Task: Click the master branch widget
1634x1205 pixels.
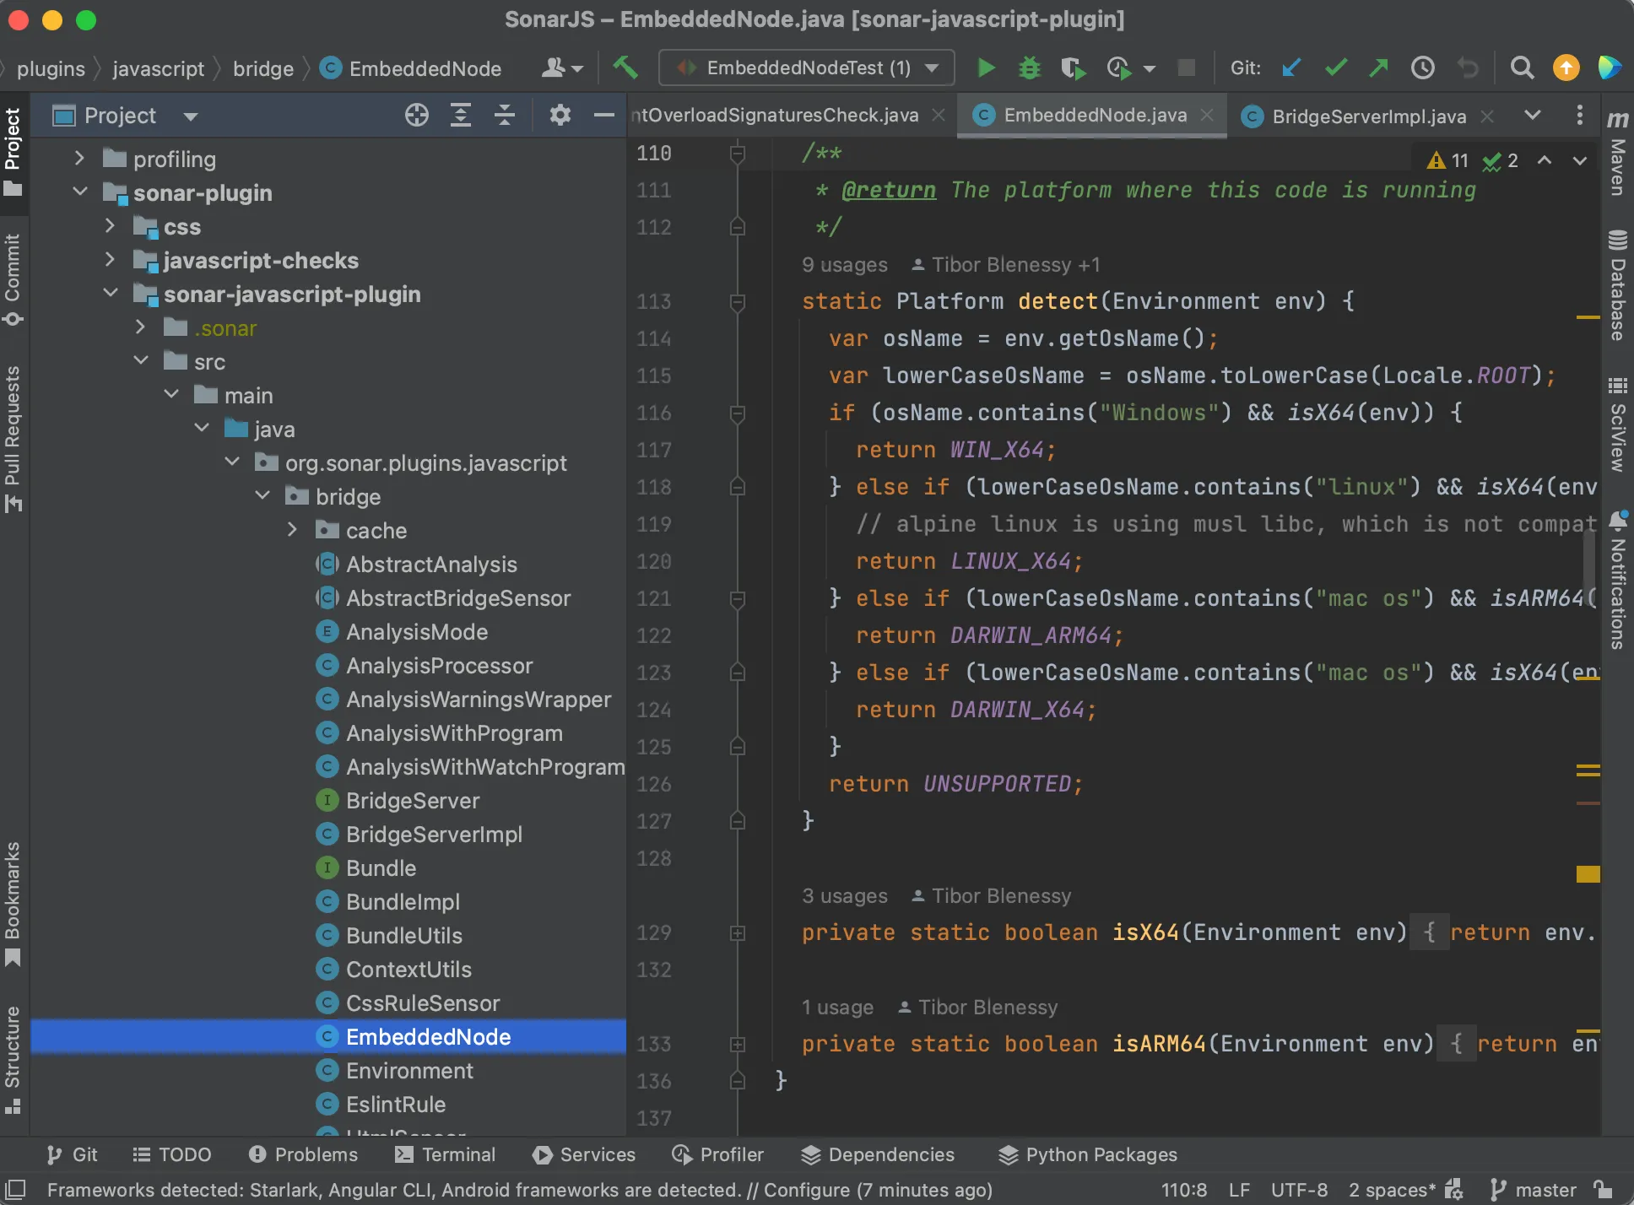Action: 1533,1190
